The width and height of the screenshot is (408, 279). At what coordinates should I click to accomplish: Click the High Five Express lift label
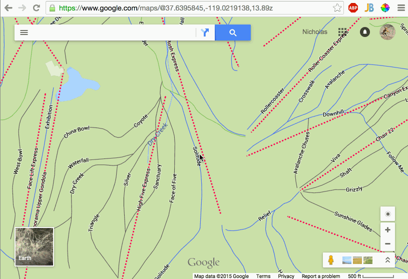144,189
